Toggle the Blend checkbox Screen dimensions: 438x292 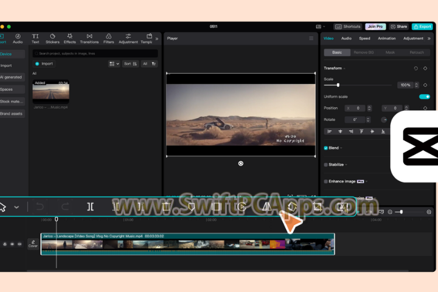coord(325,148)
